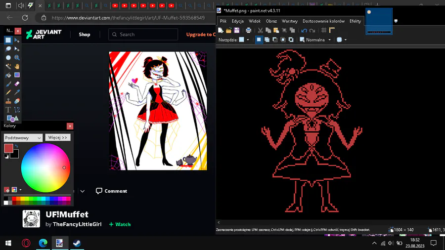Select the Text tool

point(8,110)
